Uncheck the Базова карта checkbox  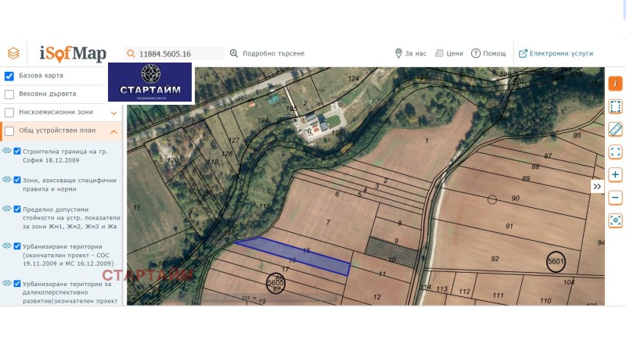9,76
